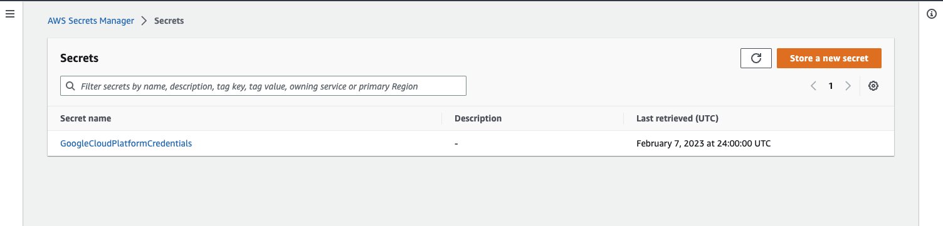This screenshot has width=943, height=226.
Task: Sort by Secret name column header
Action: pyautogui.click(x=86, y=118)
